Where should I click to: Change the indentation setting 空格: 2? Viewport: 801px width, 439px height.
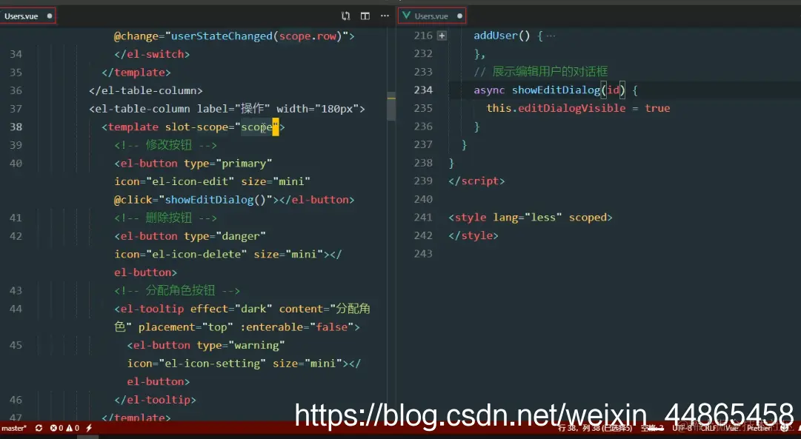coord(652,429)
